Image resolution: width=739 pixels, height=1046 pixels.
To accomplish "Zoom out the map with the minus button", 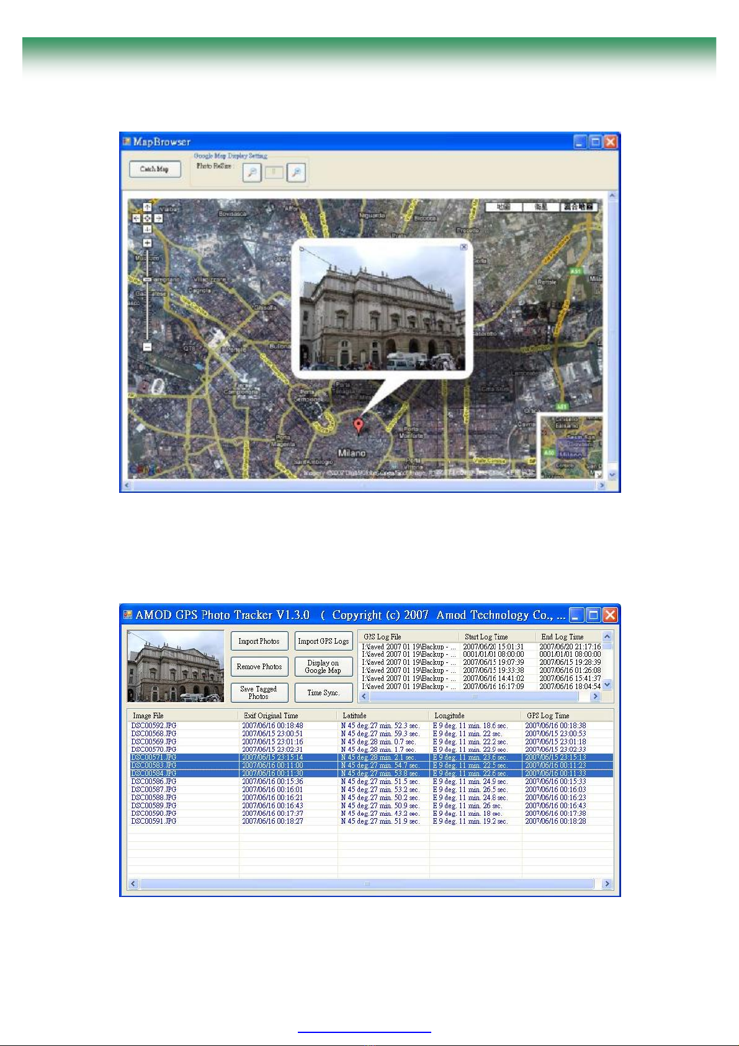I will pos(147,347).
